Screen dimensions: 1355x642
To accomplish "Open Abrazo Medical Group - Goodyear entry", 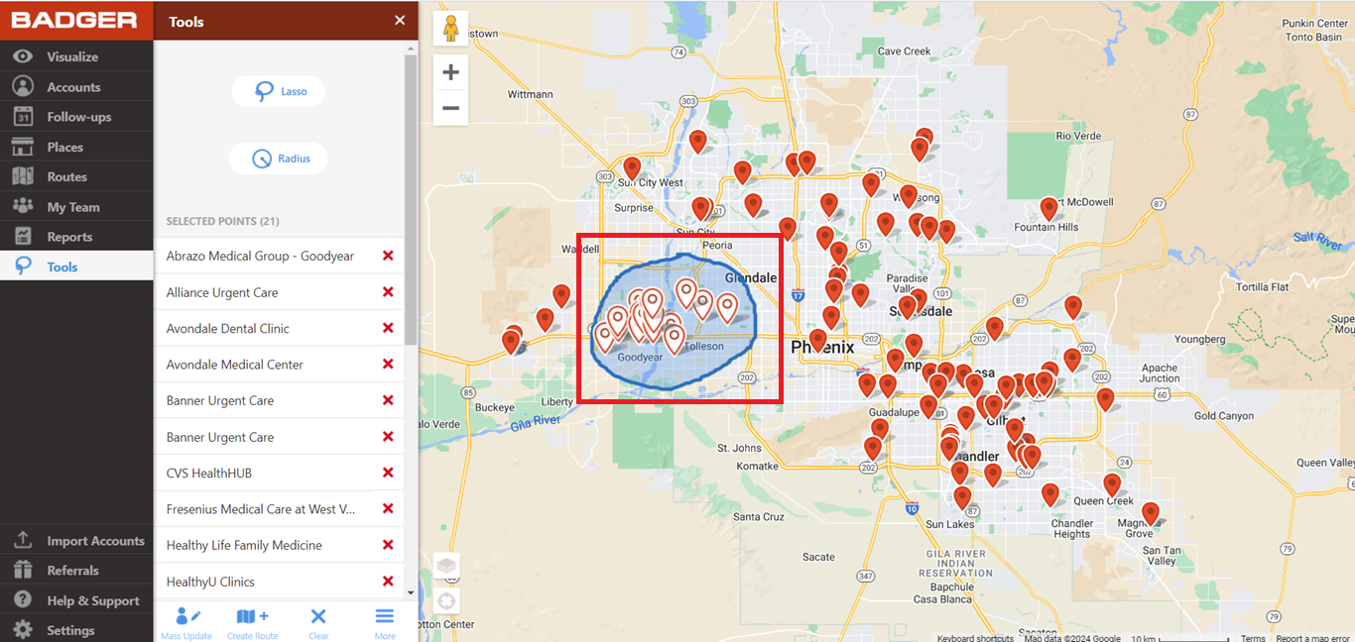I will coord(260,256).
